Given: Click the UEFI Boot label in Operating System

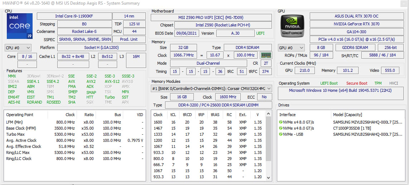Looking at the screenshot, I should coord(329,83).
